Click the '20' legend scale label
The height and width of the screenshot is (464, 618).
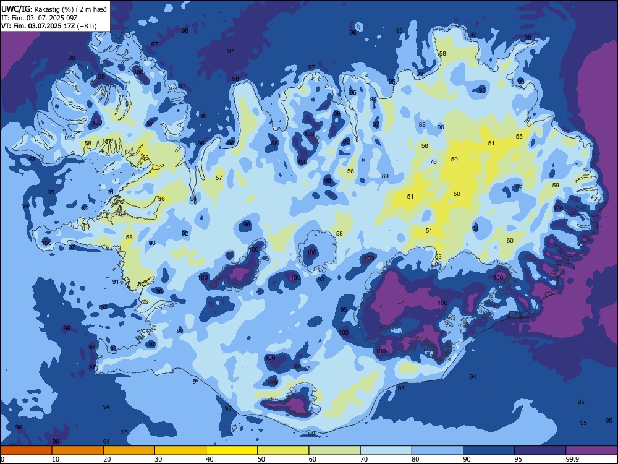click(x=107, y=459)
